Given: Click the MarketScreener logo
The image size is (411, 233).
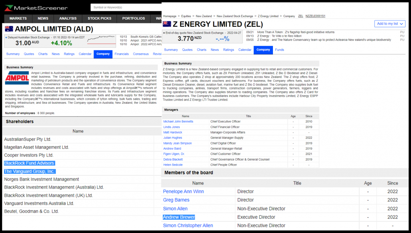Looking at the screenshot, I should pyautogui.click(x=36, y=8).
